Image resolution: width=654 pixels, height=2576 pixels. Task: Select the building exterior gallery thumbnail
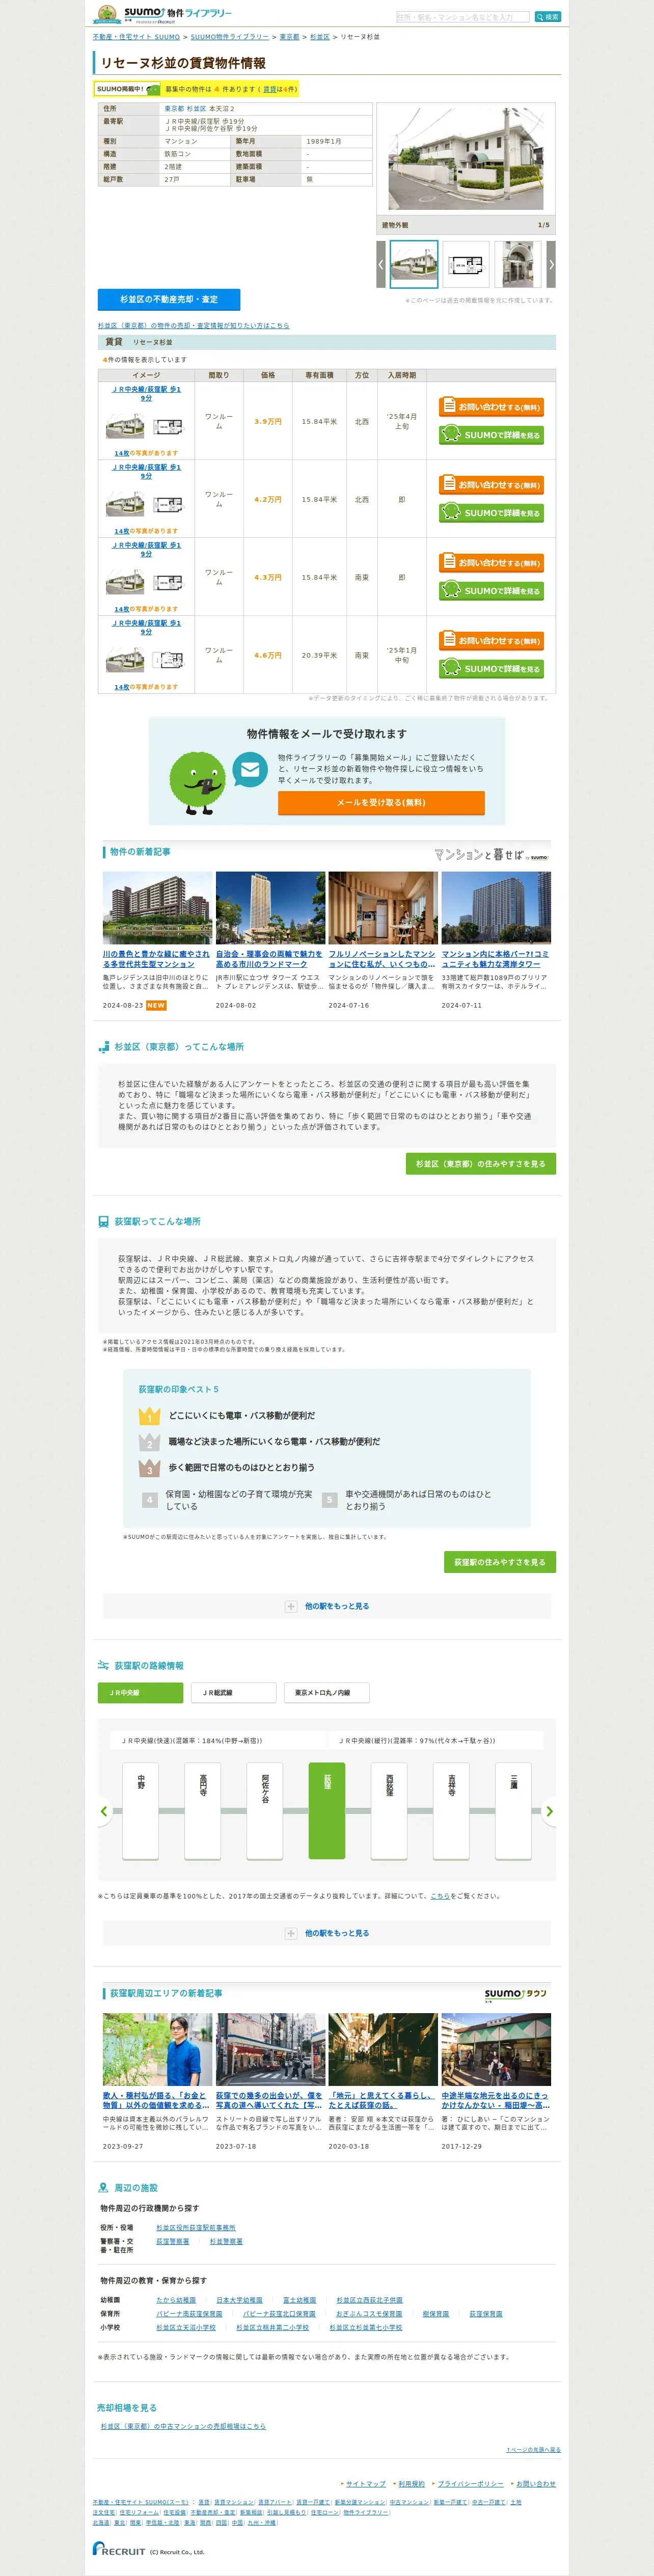[414, 265]
